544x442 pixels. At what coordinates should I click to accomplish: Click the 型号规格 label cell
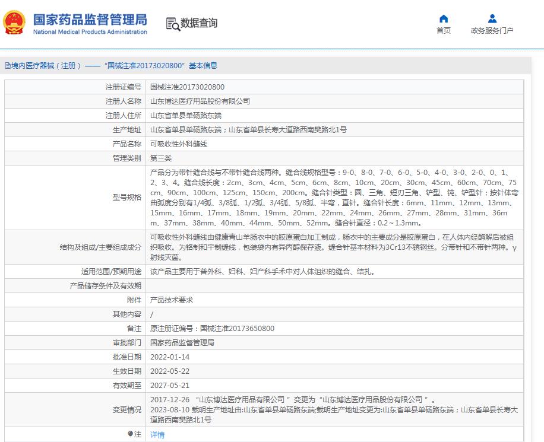(x=75, y=197)
